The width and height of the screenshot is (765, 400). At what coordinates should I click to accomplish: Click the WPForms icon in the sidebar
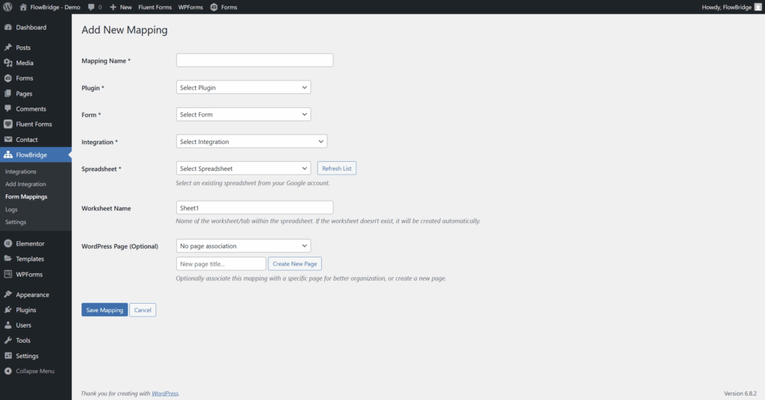point(7,275)
